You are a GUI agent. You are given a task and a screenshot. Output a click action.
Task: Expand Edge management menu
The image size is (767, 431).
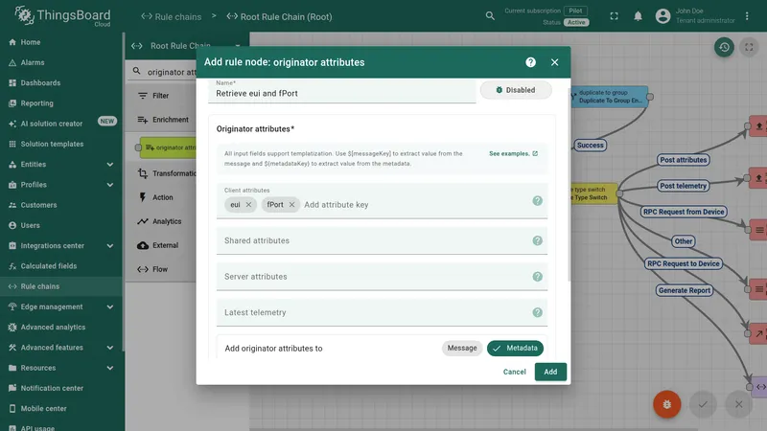click(x=61, y=306)
